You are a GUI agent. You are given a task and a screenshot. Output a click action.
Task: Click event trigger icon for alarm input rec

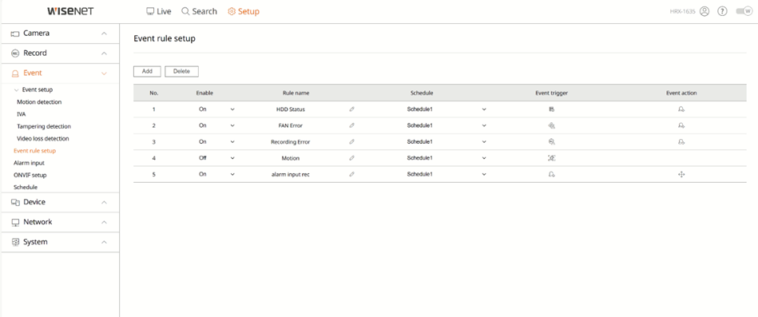(552, 174)
